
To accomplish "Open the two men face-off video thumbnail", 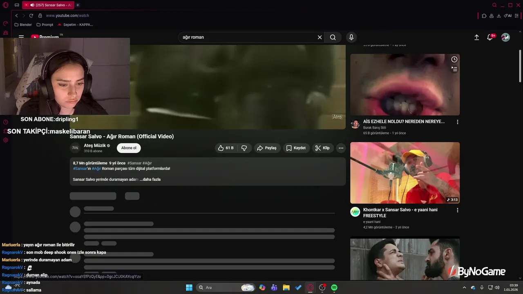I will click(405, 259).
